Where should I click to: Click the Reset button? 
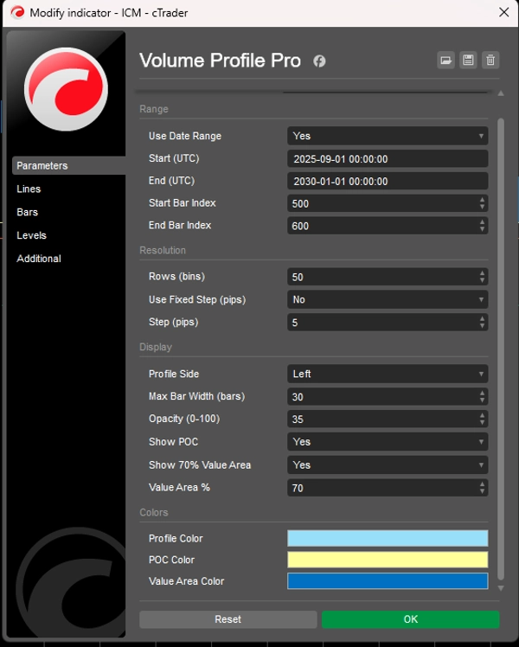click(x=228, y=619)
